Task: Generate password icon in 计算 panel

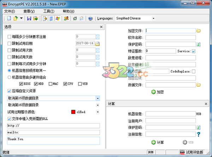Action: pyautogui.click(x=198, y=127)
